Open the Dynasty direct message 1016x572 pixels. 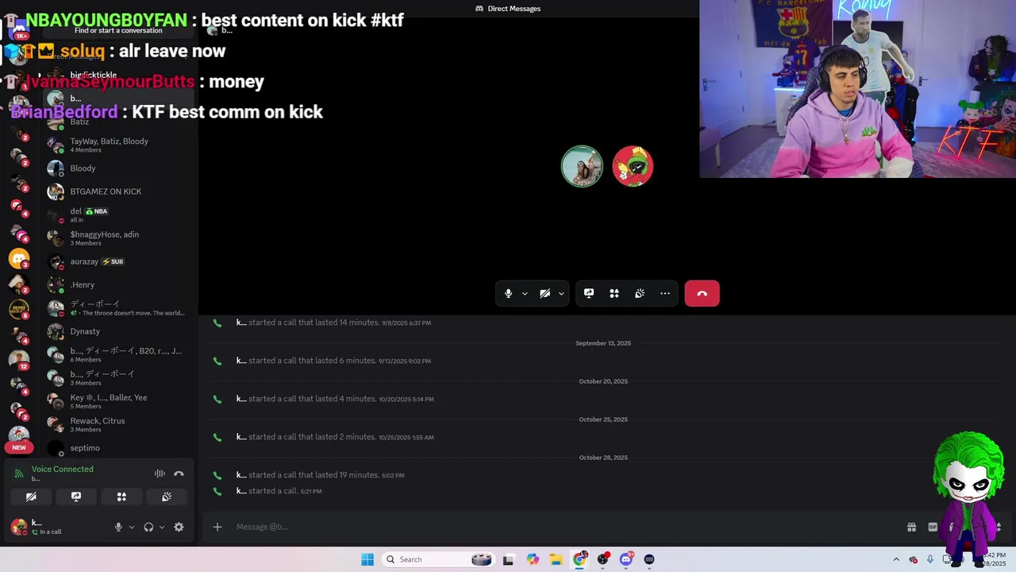click(119, 331)
